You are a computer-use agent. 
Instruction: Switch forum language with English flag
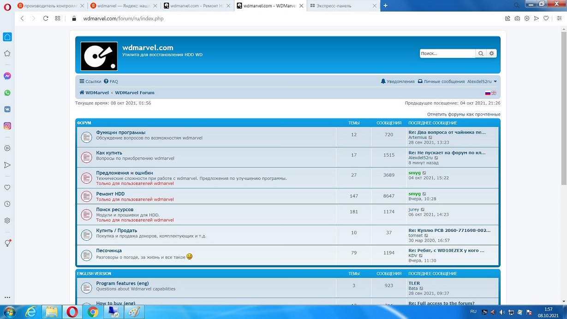pos(494,93)
